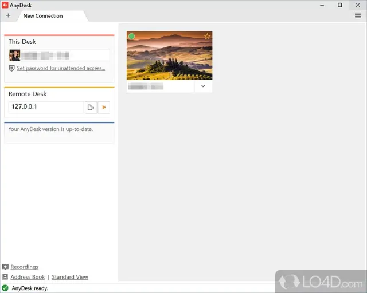The width and height of the screenshot is (367, 293).
Task: Connect using the orange play arrow button
Action: [104, 107]
